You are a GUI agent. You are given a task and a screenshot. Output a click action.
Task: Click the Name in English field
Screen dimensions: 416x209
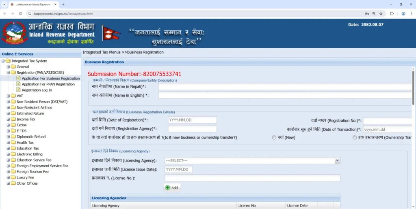pyautogui.click(x=285, y=95)
